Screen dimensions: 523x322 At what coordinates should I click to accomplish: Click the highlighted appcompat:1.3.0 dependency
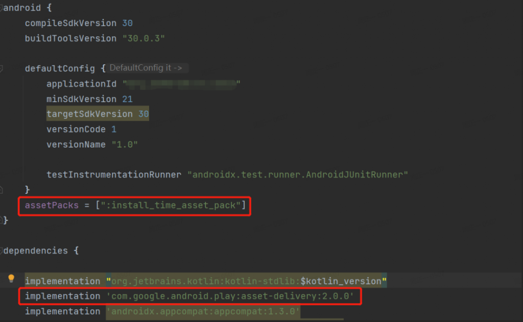coord(203,311)
